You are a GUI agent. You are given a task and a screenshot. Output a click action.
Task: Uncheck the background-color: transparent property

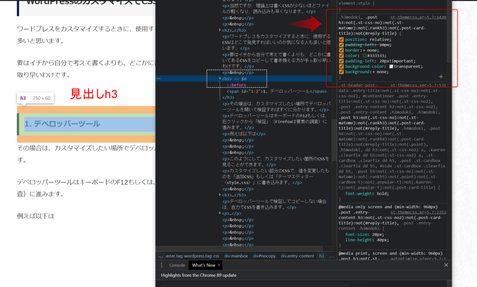pyautogui.click(x=341, y=66)
